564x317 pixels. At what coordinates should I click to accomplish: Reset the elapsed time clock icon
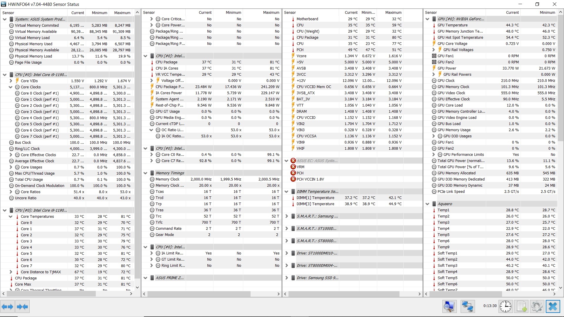coord(506,307)
